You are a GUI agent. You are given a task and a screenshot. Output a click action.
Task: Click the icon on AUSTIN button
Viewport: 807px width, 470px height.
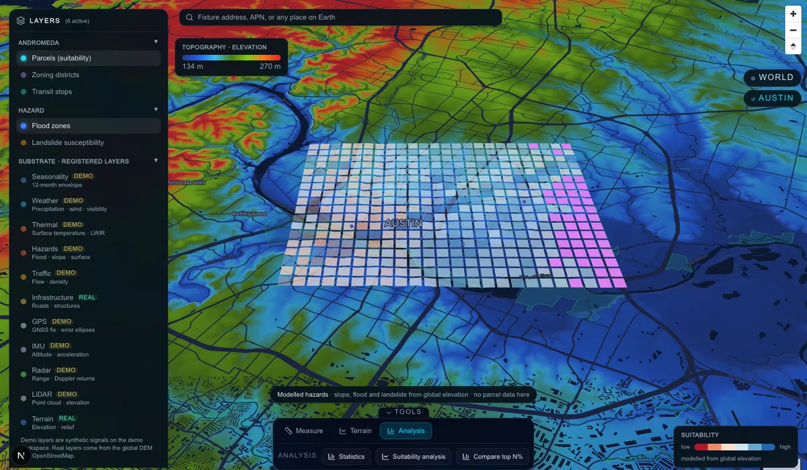[x=753, y=99]
